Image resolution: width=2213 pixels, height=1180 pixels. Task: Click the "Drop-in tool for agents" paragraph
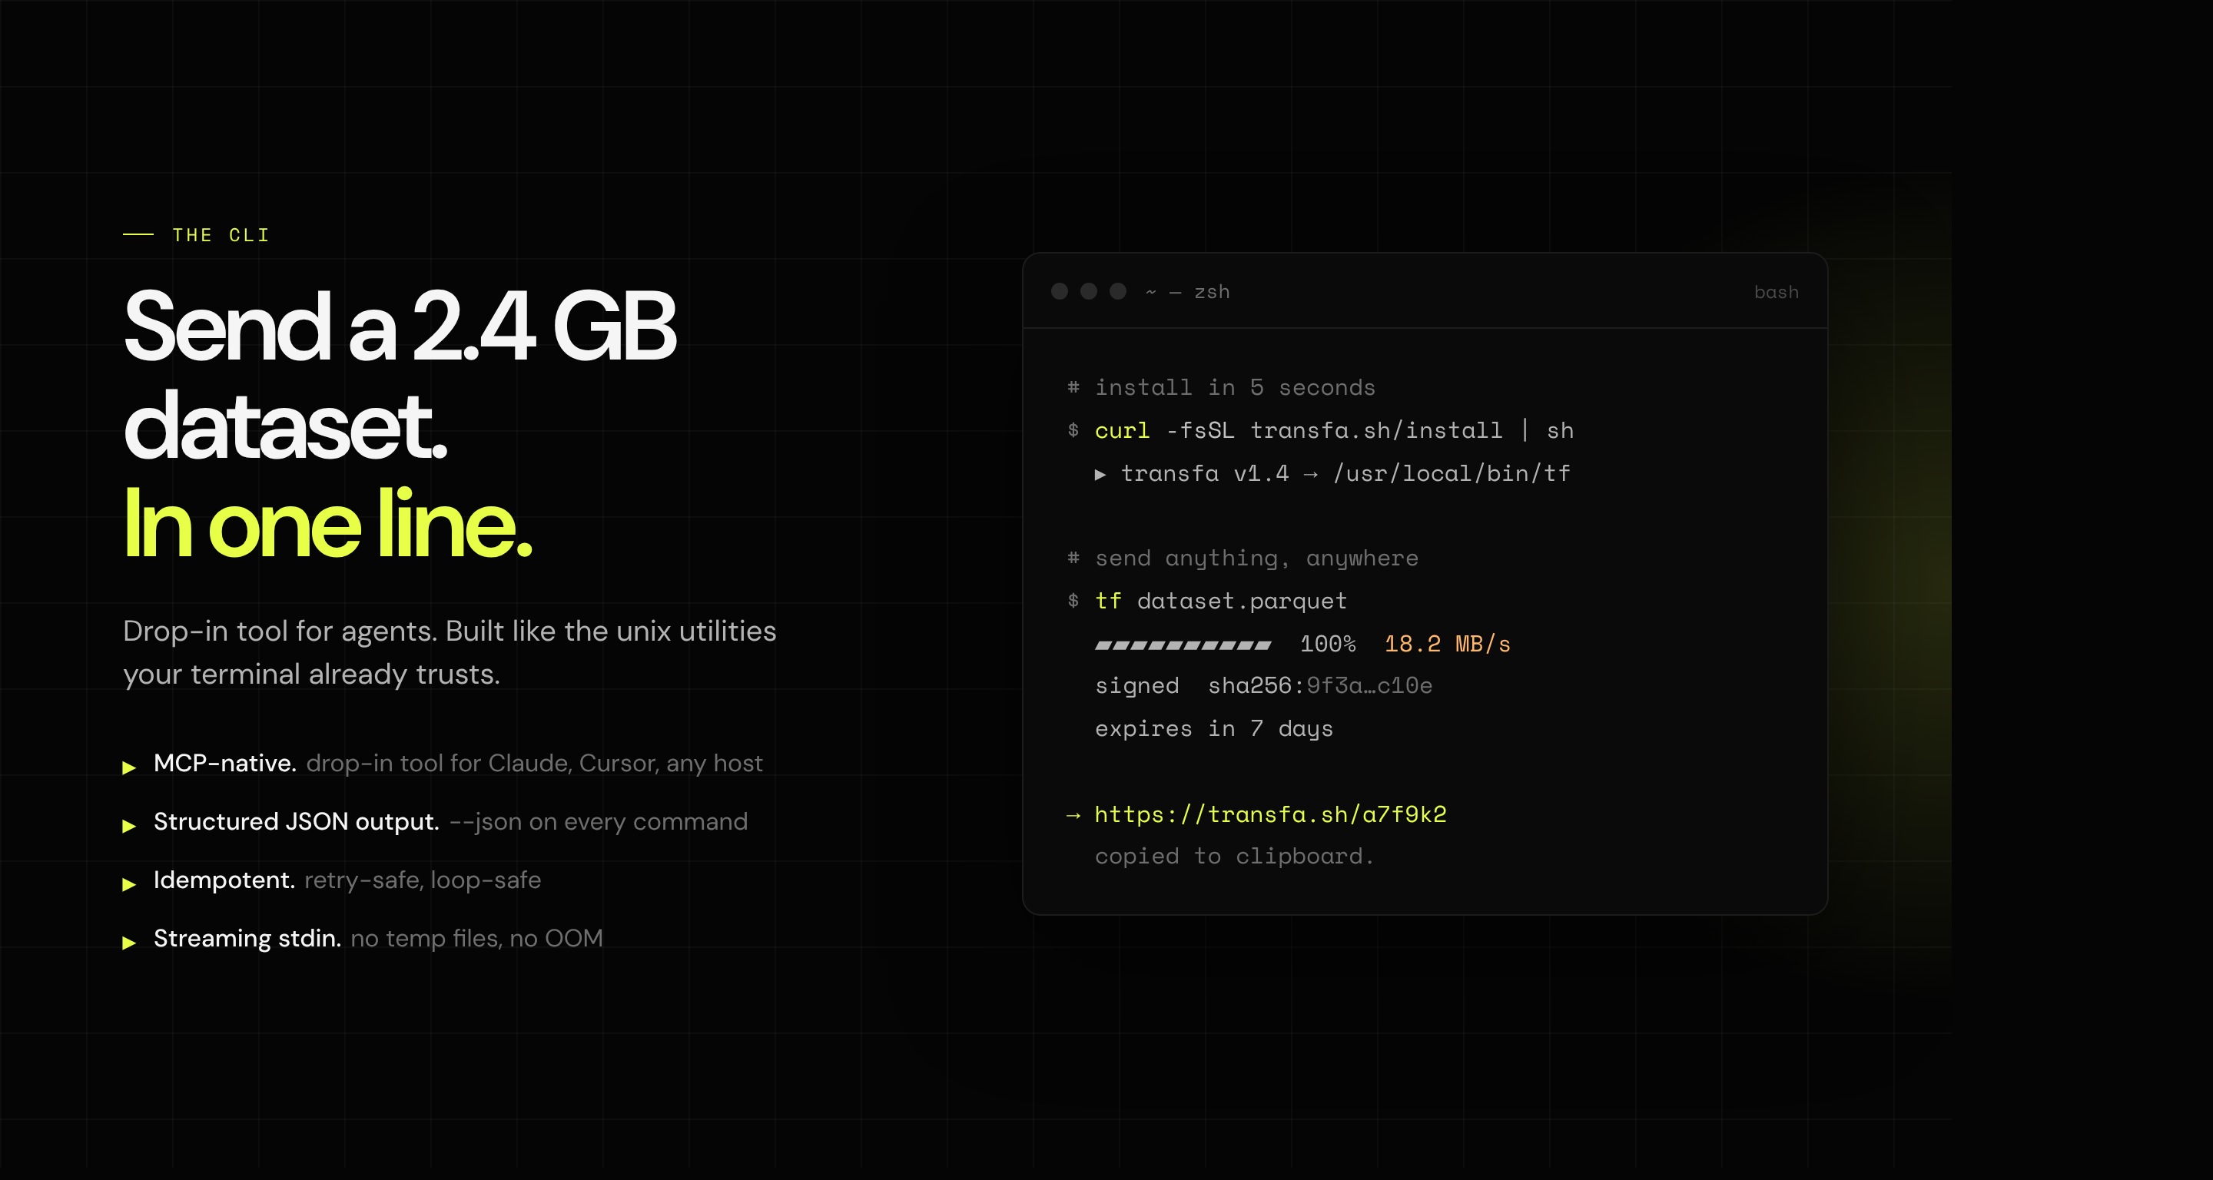(x=450, y=653)
